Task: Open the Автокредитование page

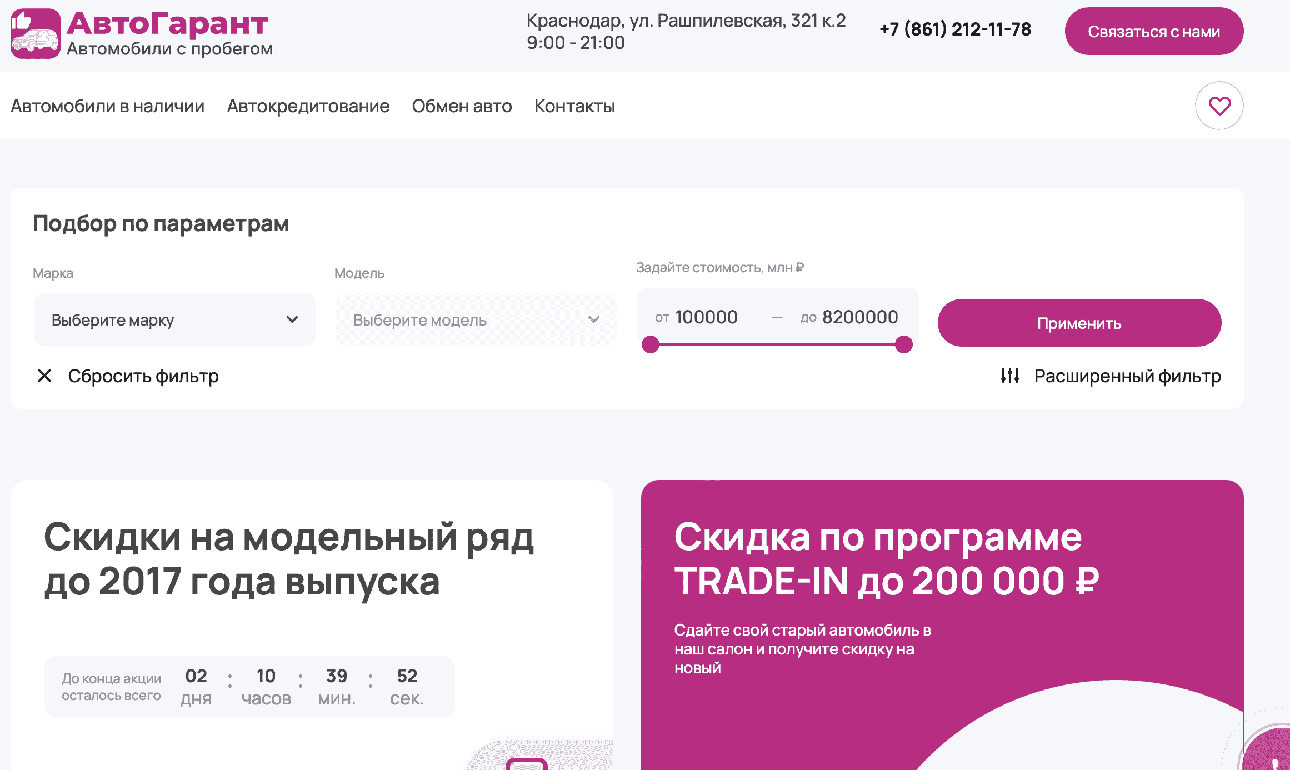Action: click(x=308, y=106)
